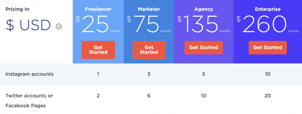Click the $135 per month price
The image size is (302, 114).
pos(203,24)
